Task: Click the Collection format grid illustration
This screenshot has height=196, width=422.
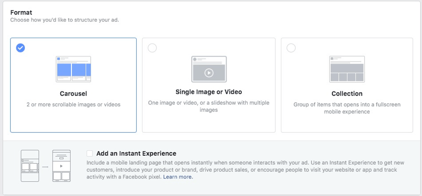Action: [x=347, y=69]
